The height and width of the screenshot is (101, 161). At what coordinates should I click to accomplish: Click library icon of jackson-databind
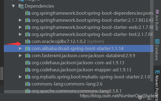click(28, 56)
